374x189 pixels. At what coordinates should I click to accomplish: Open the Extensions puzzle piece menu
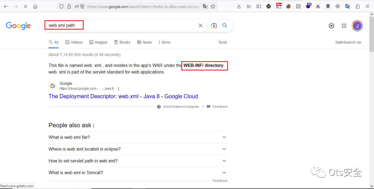(x=357, y=7)
